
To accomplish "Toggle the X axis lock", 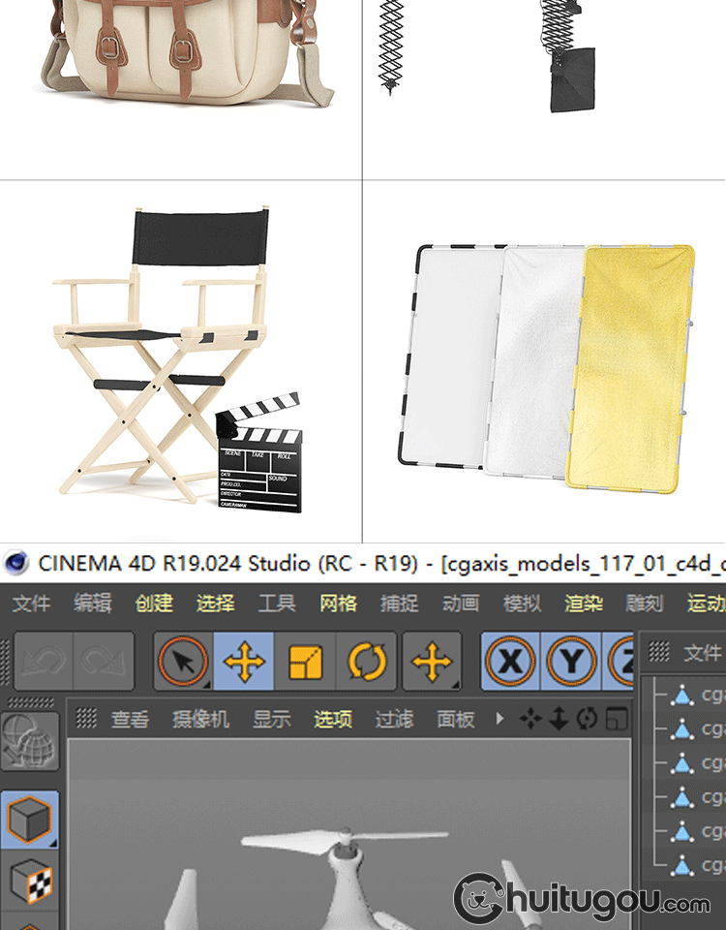I will [x=510, y=663].
